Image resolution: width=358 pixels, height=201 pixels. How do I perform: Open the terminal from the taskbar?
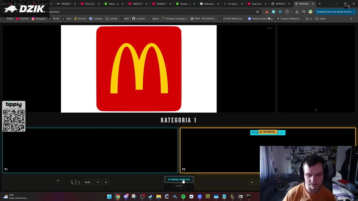[249, 197]
